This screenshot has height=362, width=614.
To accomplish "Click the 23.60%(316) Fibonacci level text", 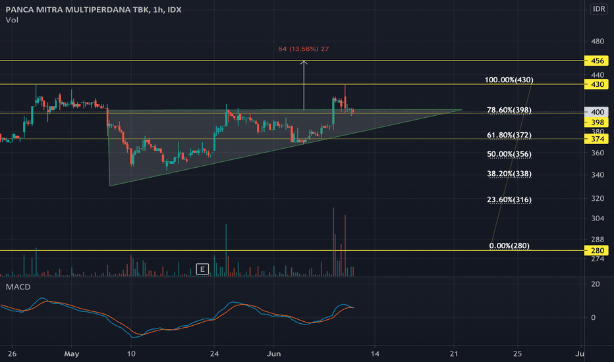I will pyautogui.click(x=509, y=199).
